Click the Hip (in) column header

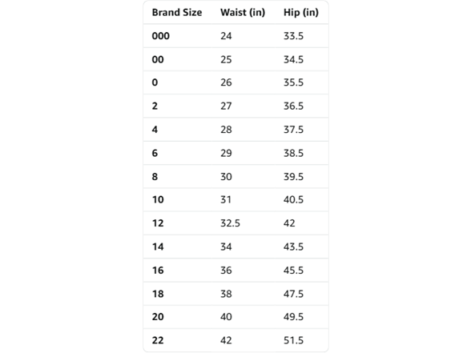pos(301,12)
